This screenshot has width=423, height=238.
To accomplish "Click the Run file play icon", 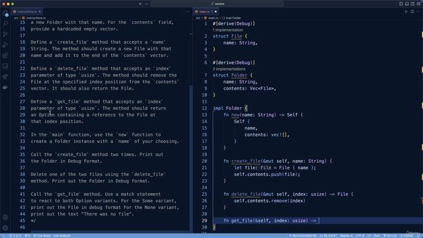I will [x=406, y=12].
